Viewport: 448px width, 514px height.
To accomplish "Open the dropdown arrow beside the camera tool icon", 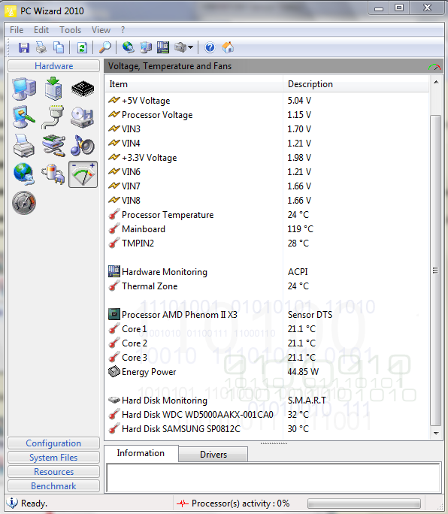I will [190, 48].
